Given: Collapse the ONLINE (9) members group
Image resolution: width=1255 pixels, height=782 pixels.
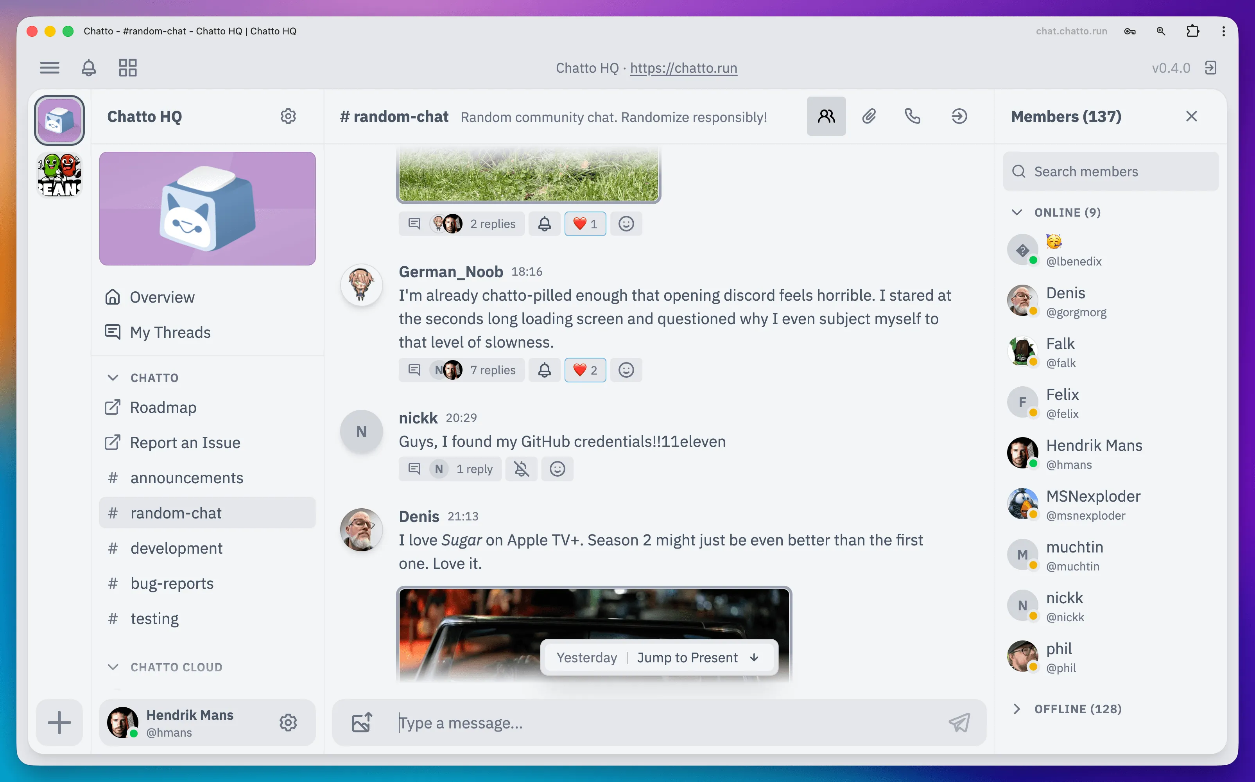Looking at the screenshot, I should (1056, 213).
